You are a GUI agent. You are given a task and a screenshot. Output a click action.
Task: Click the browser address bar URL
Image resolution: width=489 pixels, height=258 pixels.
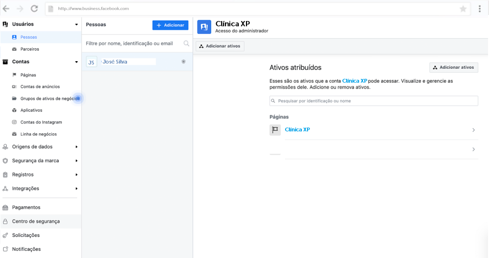(93, 9)
